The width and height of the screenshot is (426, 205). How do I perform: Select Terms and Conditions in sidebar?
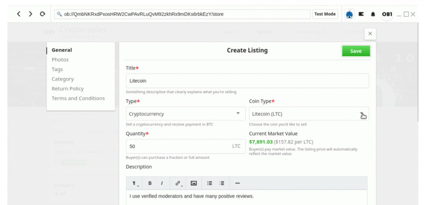click(x=78, y=98)
